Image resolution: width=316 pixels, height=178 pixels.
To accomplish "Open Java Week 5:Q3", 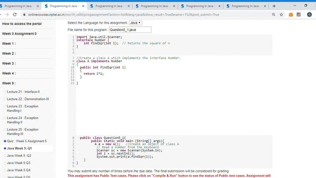I will (19, 163).
